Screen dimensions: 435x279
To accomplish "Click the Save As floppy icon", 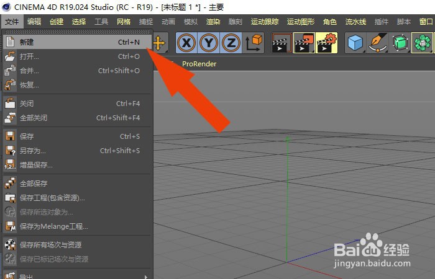I will tap(11, 151).
